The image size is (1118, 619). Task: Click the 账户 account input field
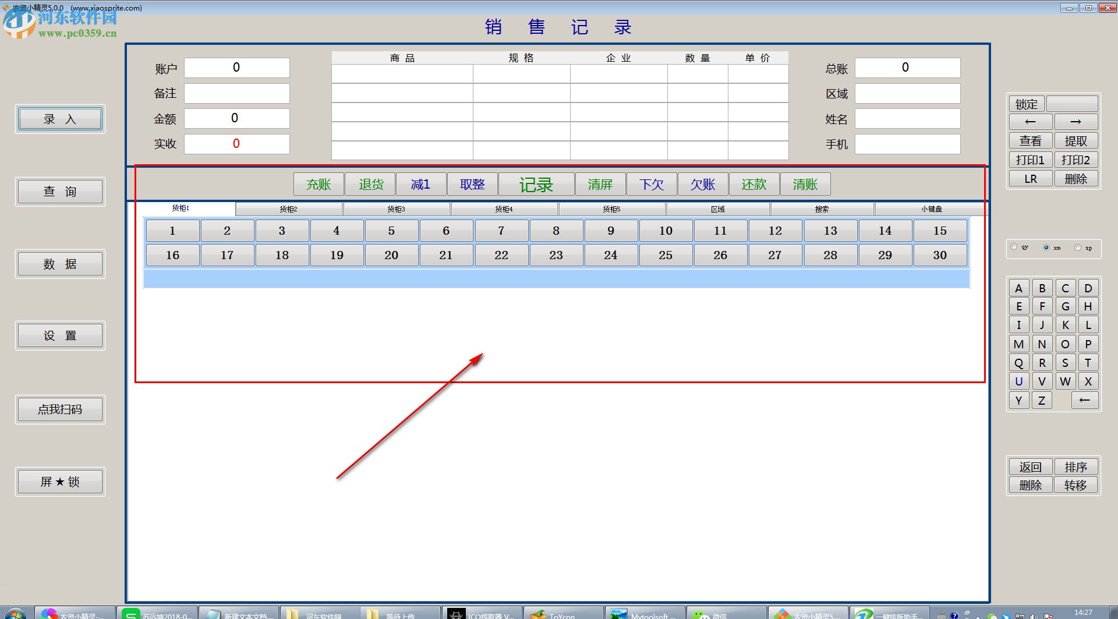click(x=237, y=68)
